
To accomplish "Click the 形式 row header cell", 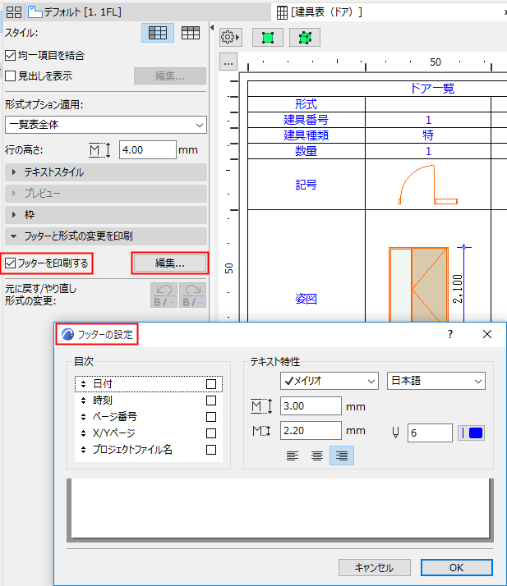I will pyautogui.click(x=307, y=104).
